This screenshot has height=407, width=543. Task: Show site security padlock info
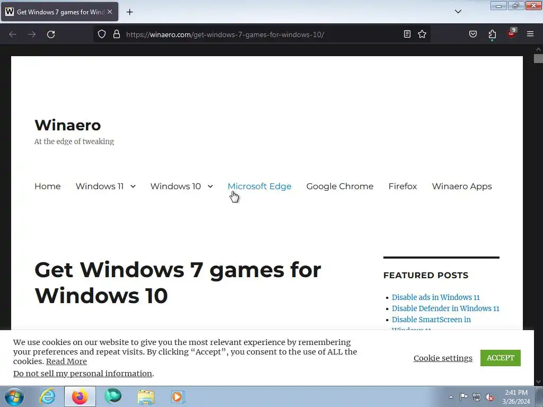click(117, 34)
